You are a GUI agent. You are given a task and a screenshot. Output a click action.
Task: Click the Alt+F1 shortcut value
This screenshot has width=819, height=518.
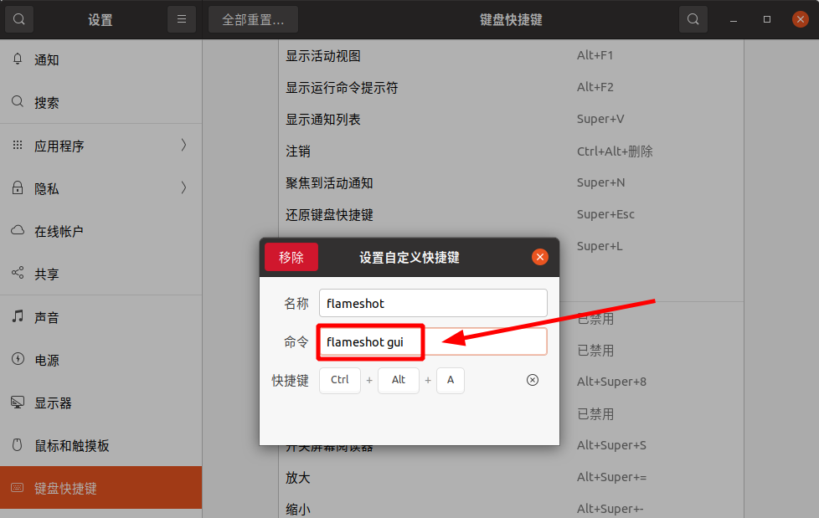595,55
